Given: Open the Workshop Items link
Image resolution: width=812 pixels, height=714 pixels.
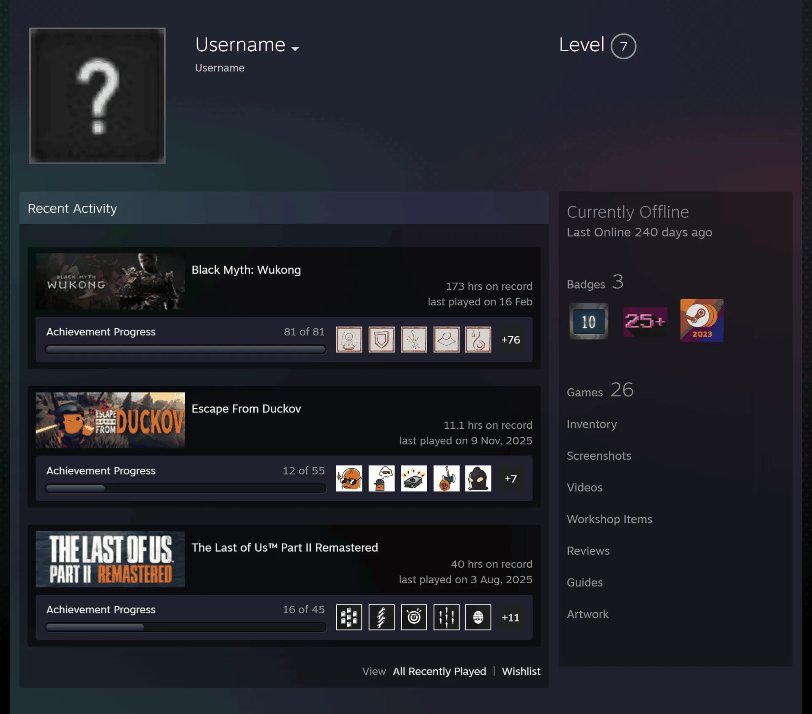Looking at the screenshot, I should click(x=609, y=519).
